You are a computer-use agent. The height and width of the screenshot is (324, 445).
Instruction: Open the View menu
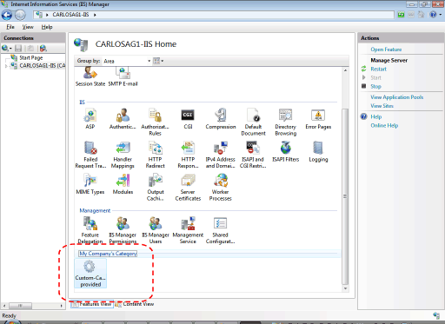[x=28, y=27]
